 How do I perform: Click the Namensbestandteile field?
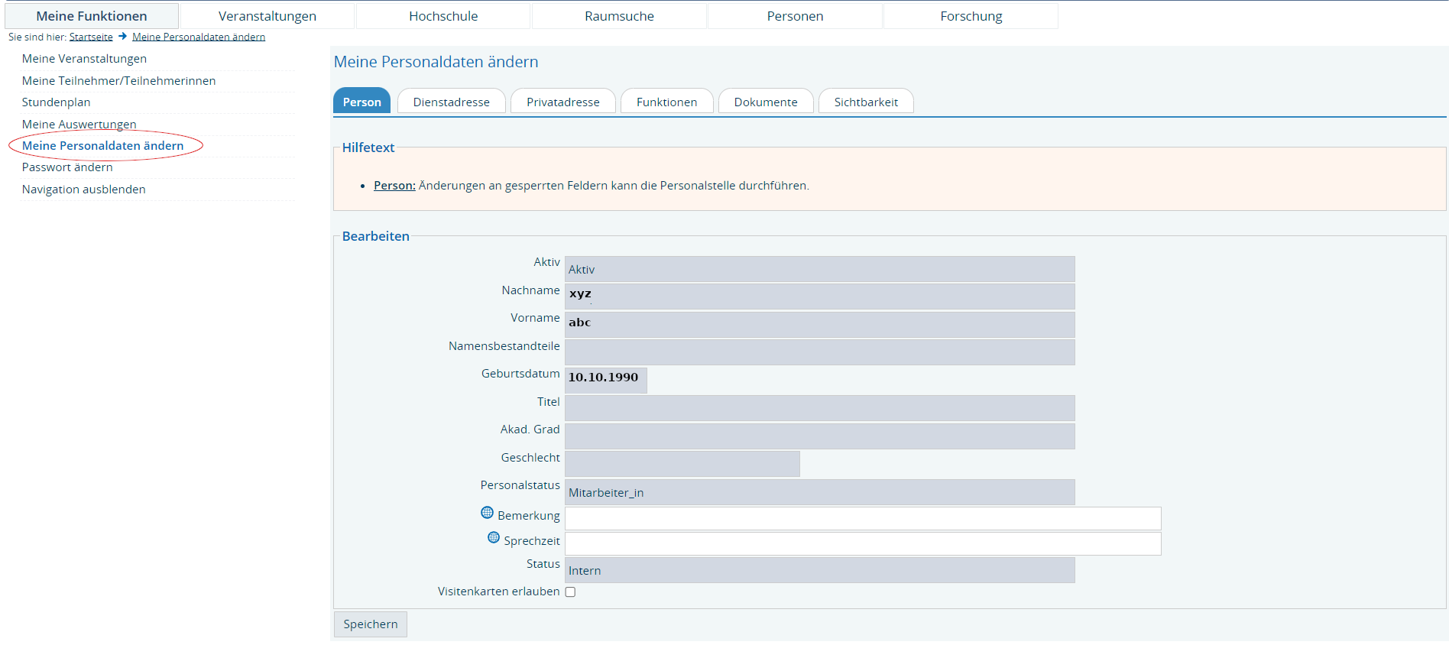(819, 352)
